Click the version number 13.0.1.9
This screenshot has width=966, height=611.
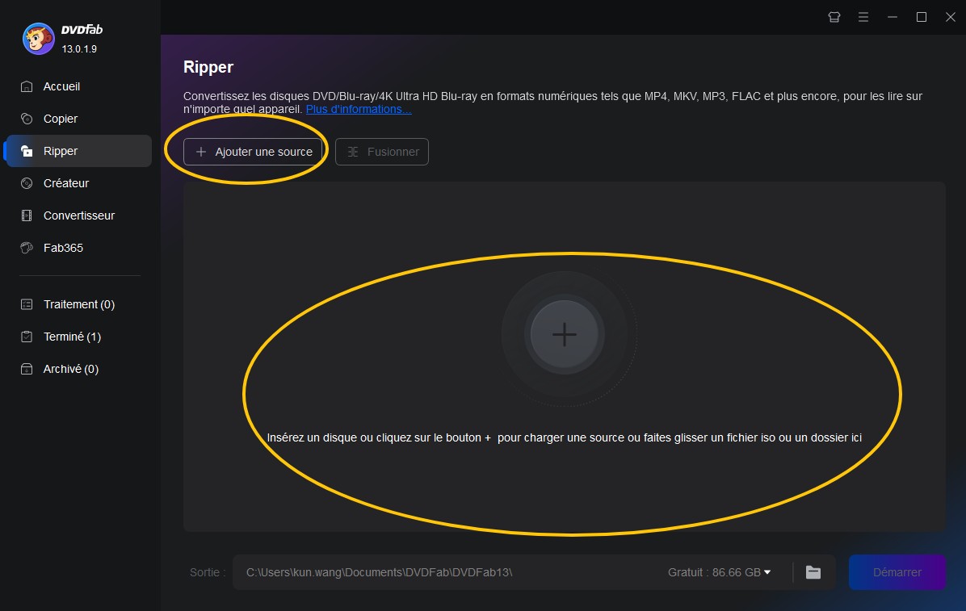click(79, 48)
